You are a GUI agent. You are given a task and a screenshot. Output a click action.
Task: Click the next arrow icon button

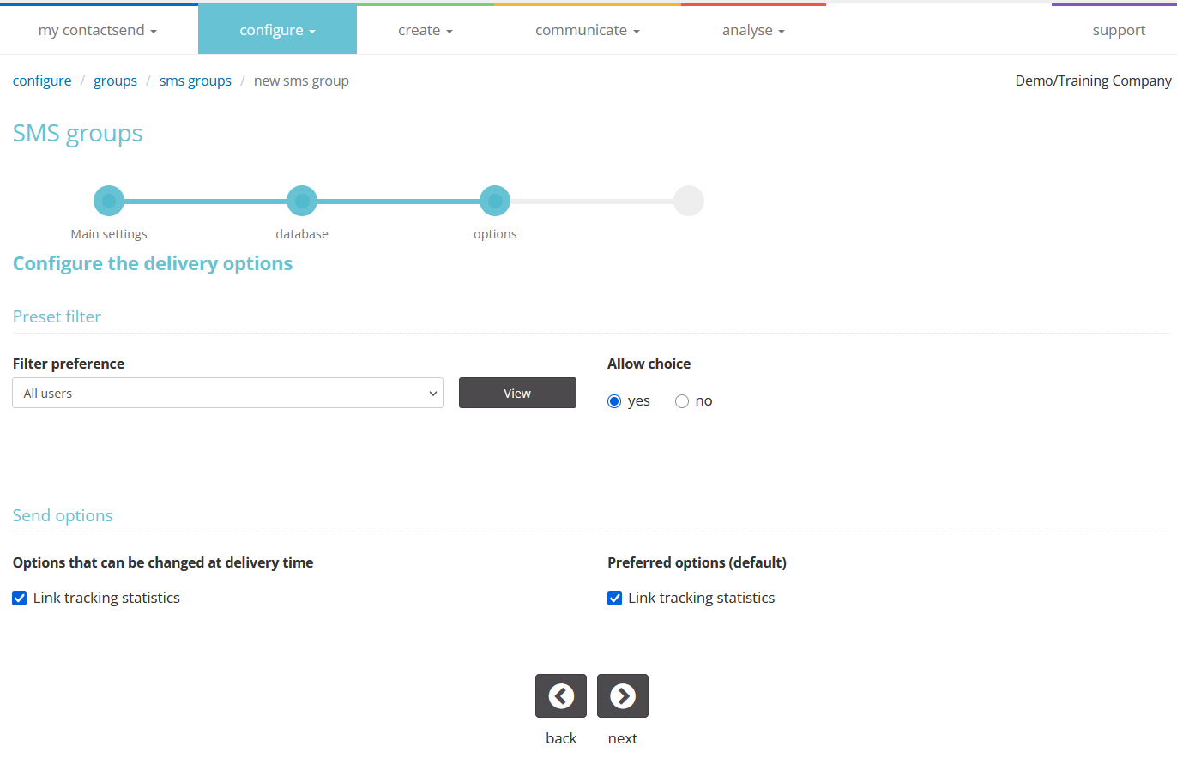pyautogui.click(x=623, y=695)
